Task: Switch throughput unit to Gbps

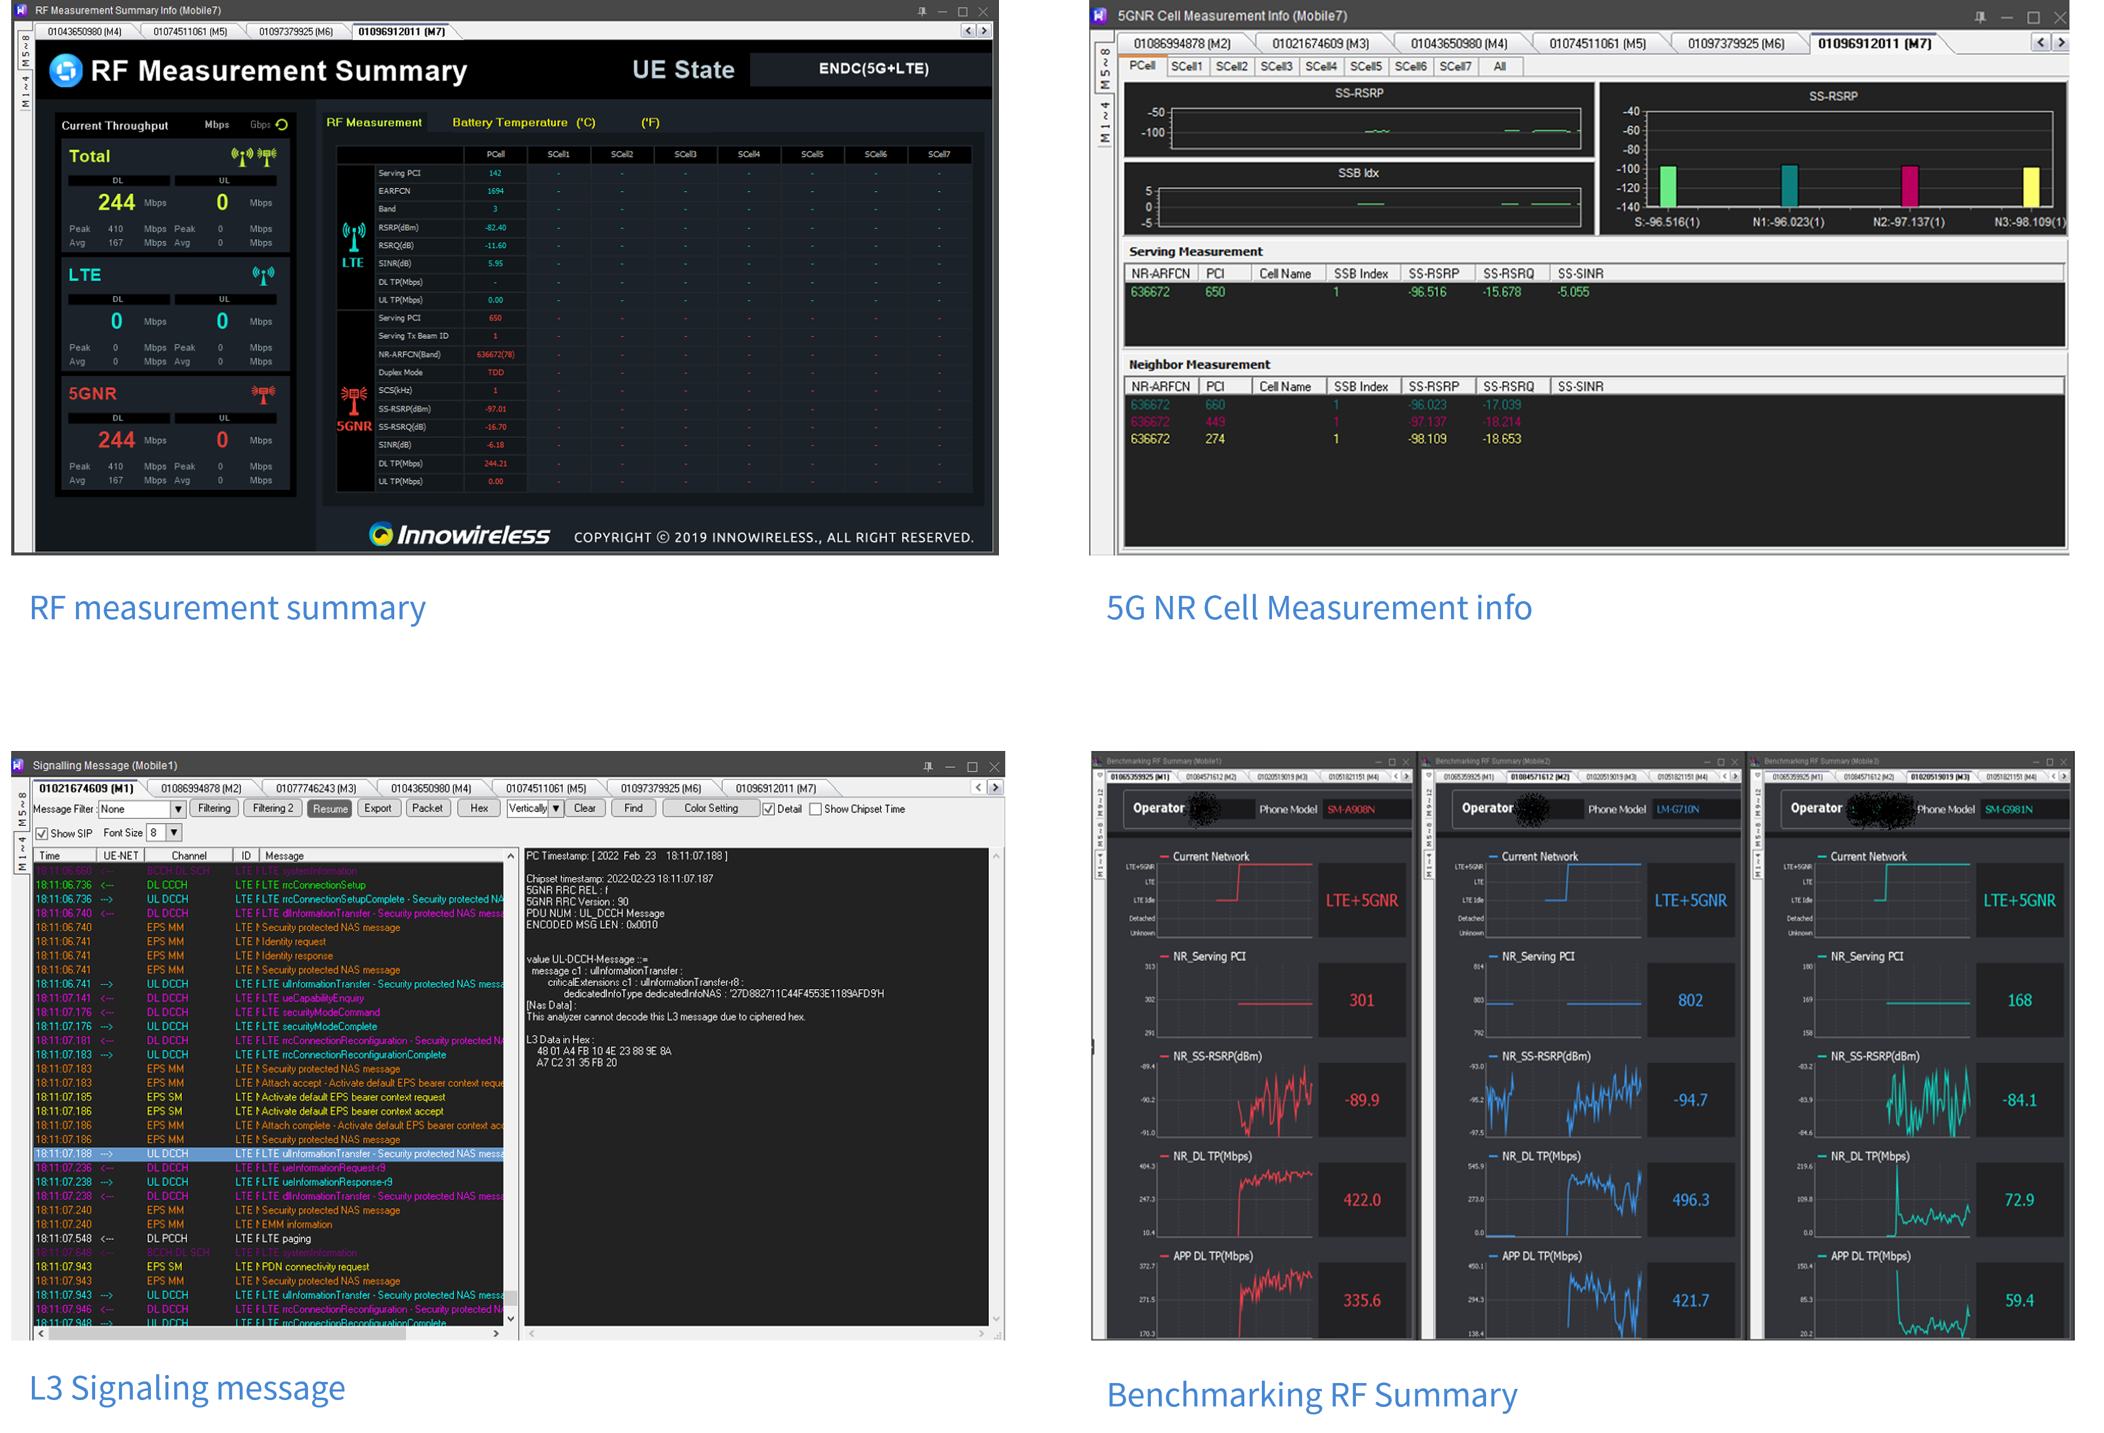Action: (261, 125)
